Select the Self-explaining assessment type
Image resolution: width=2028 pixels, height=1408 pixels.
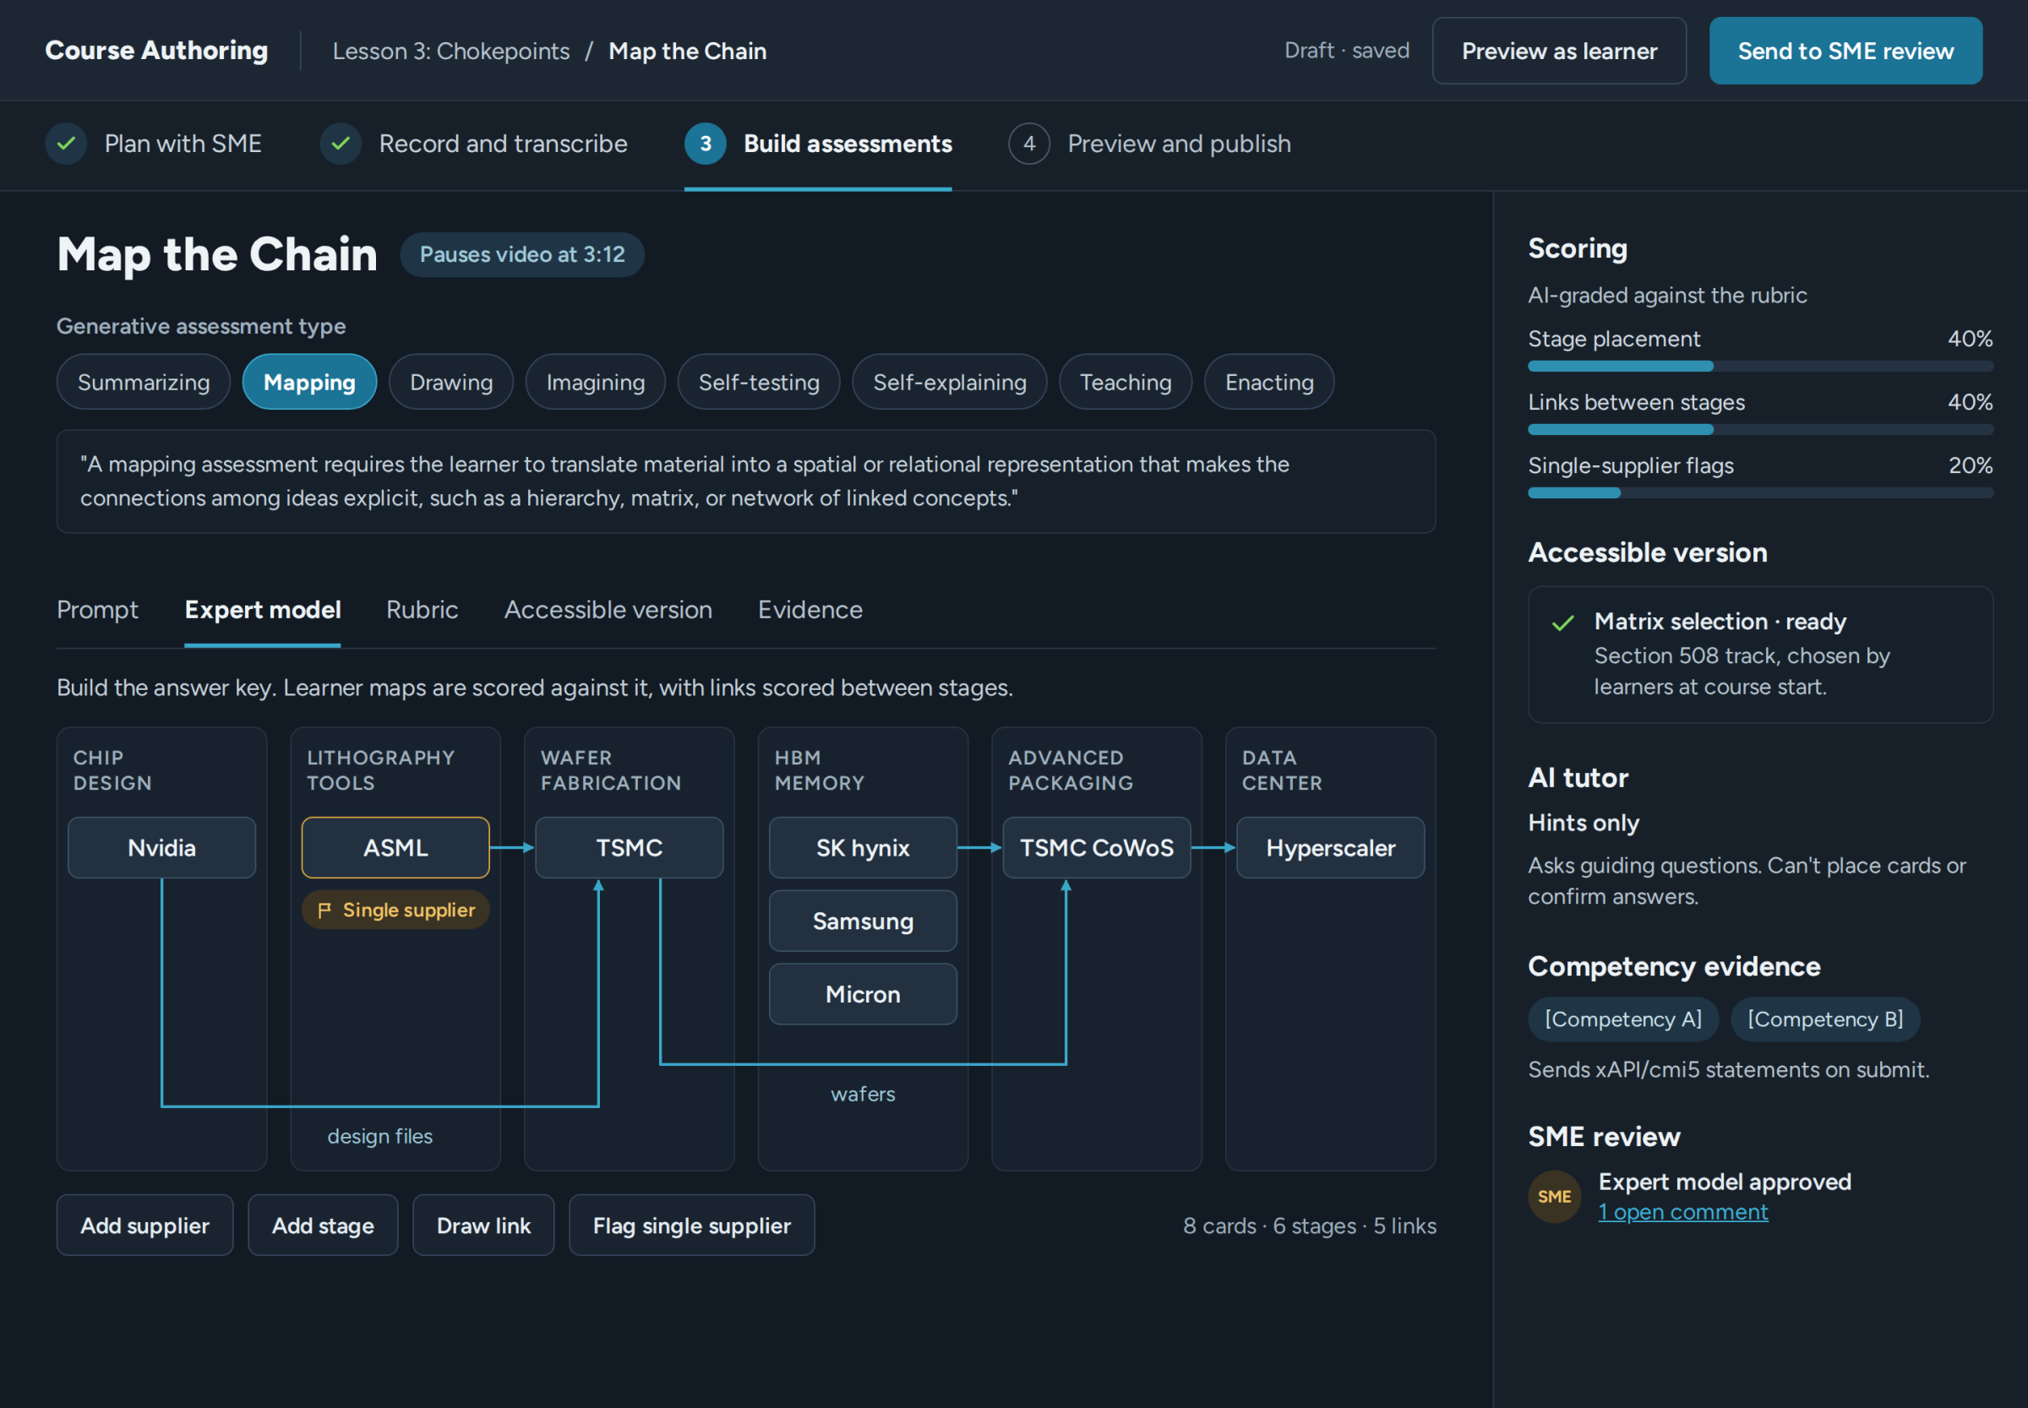[950, 382]
